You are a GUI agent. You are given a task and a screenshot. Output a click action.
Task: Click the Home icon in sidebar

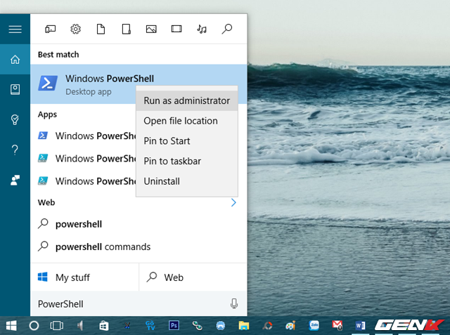tap(15, 60)
